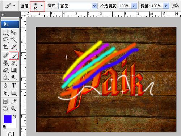This screenshot has height=136, width=181.
Task: Select the Eyedropper tool
Action: [x=13, y=101]
